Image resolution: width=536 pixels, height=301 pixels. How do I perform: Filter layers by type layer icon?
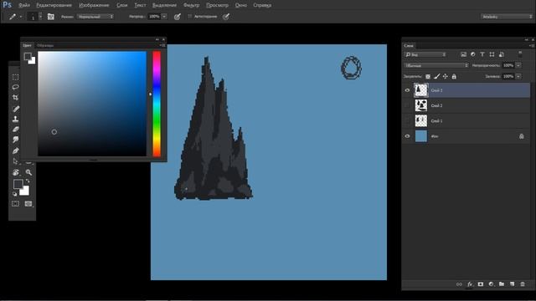pos(482,54)
